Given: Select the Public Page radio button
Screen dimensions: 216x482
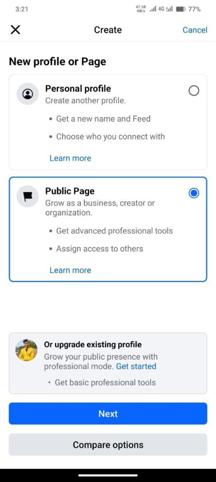Looking at the screenshot, I should click(x=194, y=193).
